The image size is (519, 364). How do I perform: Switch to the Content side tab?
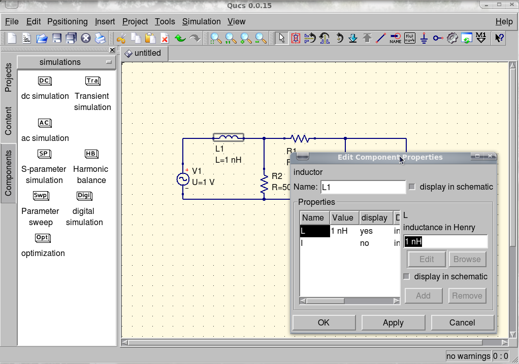point(8,121)
